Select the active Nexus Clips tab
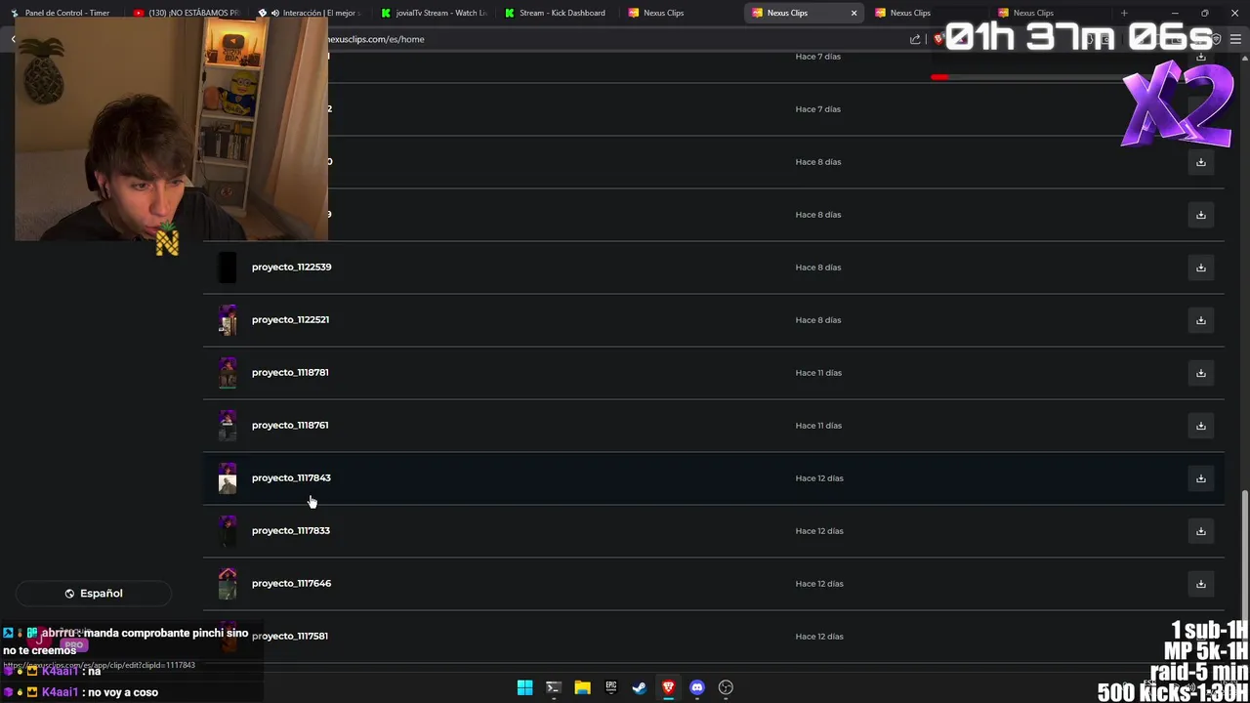The width and height of the screenshot is (1250, 703). tap(804, 13)
